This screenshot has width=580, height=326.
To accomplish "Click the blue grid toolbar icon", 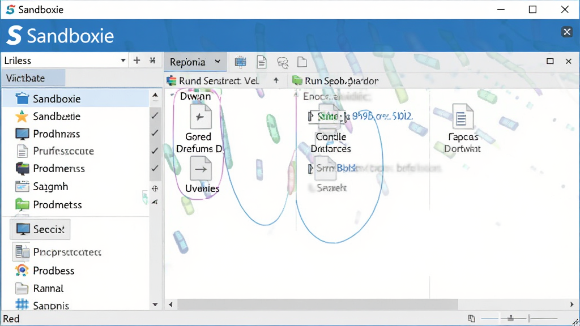I will [x=240, y=62].
